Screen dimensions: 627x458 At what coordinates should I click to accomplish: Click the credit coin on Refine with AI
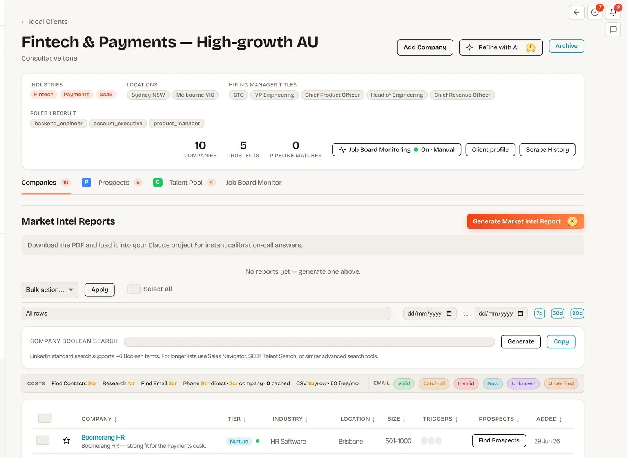[531, 47]
